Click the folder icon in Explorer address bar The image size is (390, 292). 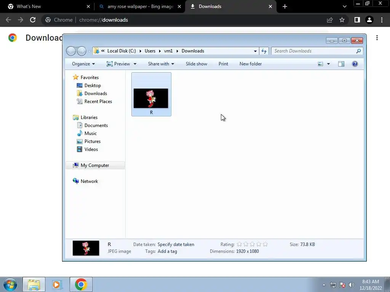click(96, 51)
